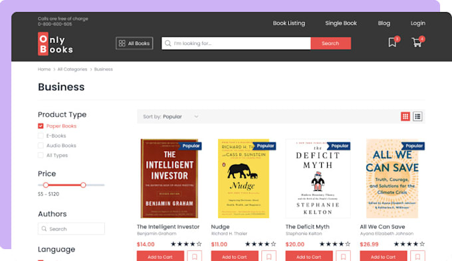Click the price range slider track
Screen dimensions: 452x261
tap(71, 185)
